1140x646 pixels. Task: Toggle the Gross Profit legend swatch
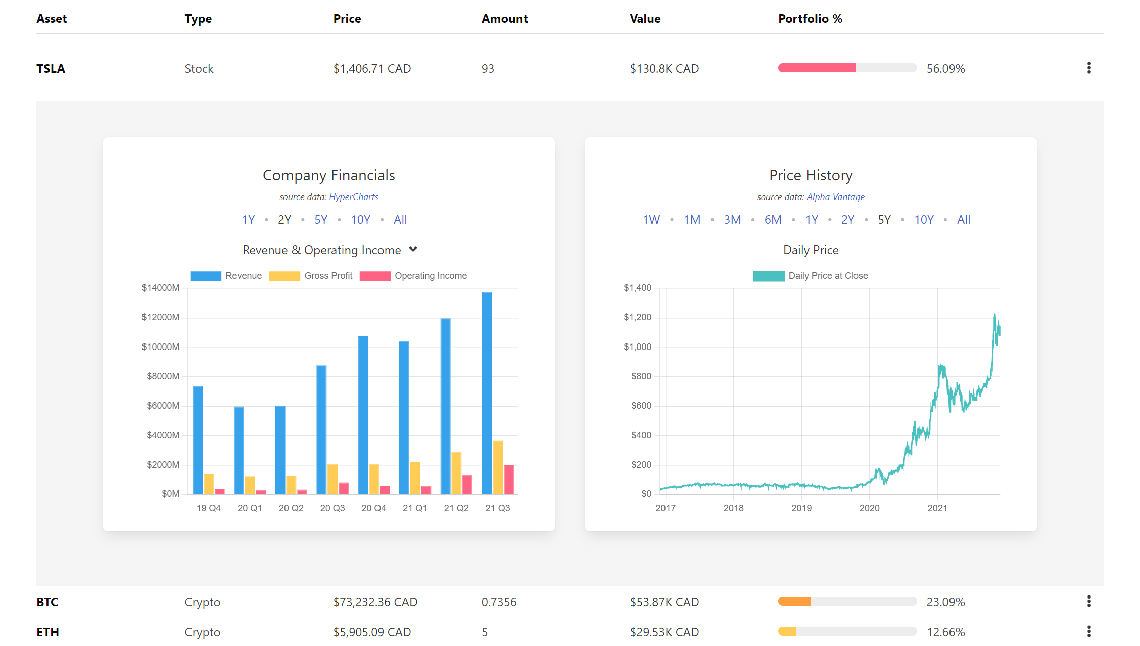tap(284, 276)
